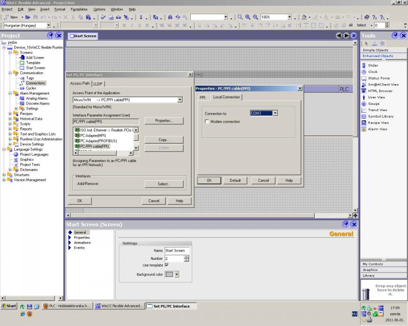Click the background fill bucket icon
This screenshot has width=408, height=326.
(304, 17)
